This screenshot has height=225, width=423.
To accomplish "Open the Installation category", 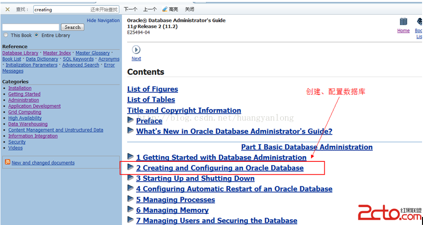I will pyautogui.click(x=19, y=88).
